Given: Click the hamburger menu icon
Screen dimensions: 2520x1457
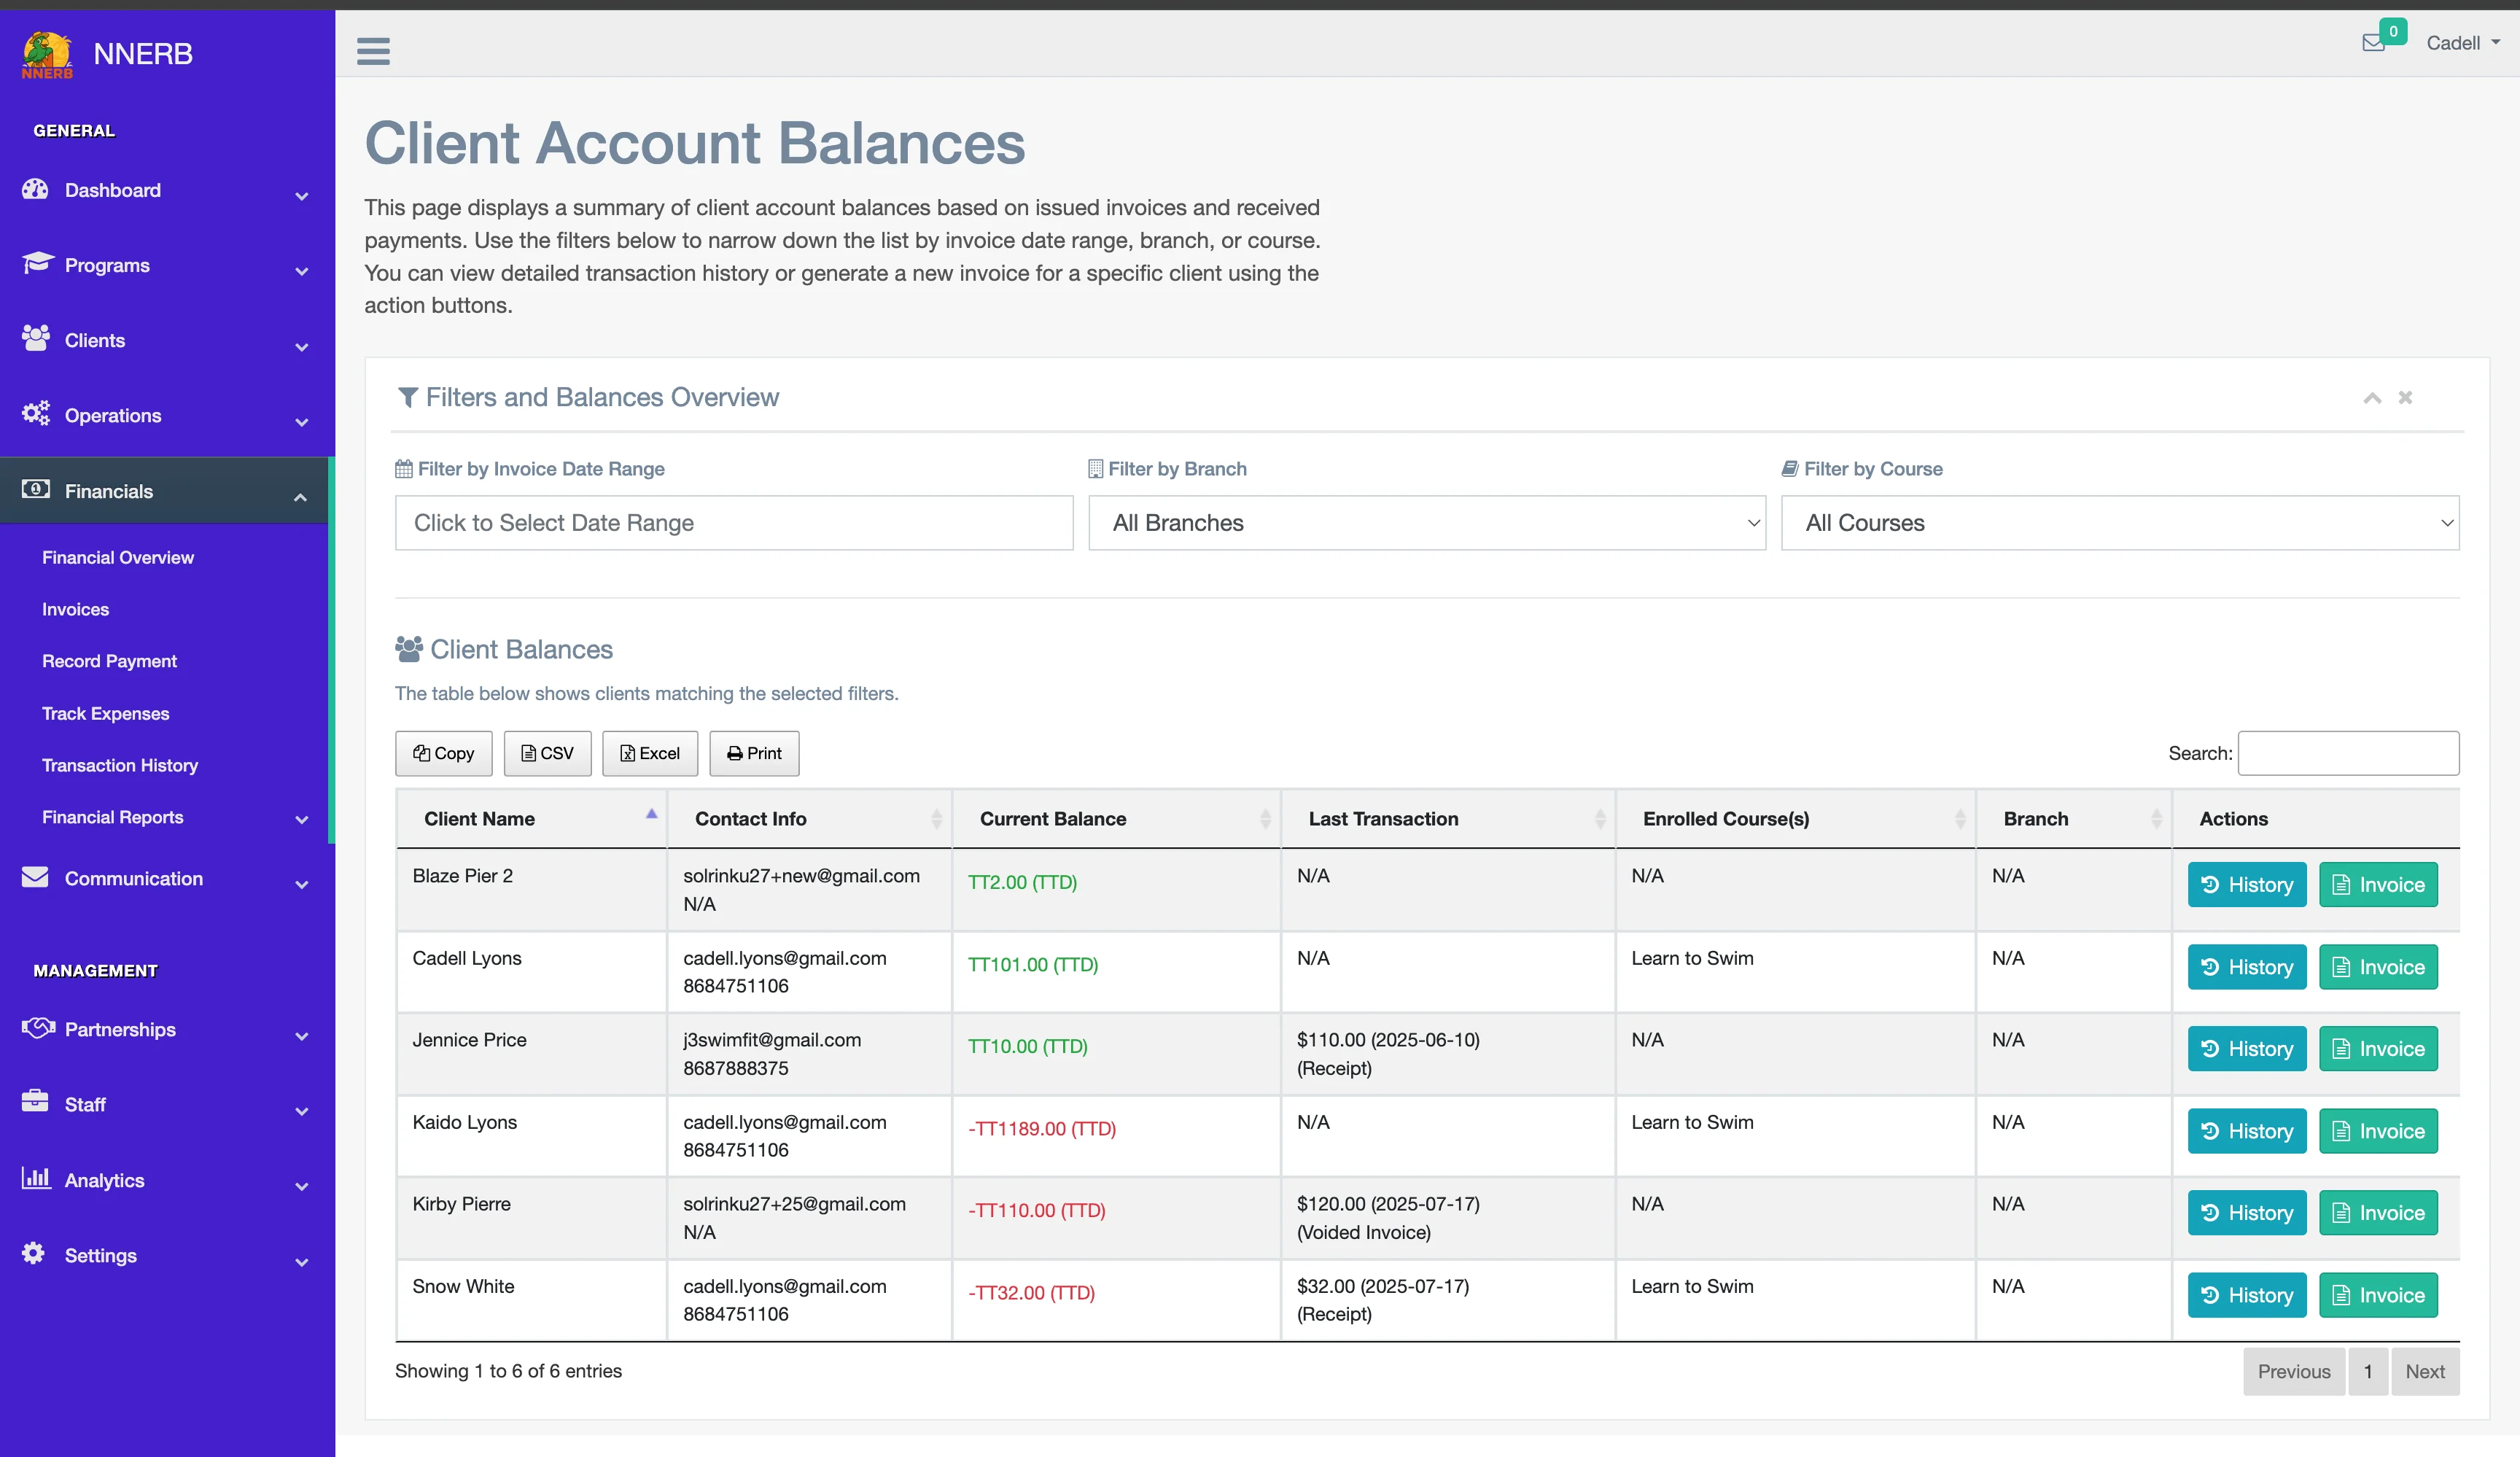Looking at the screenshot, I should click(x=373, y=50).
